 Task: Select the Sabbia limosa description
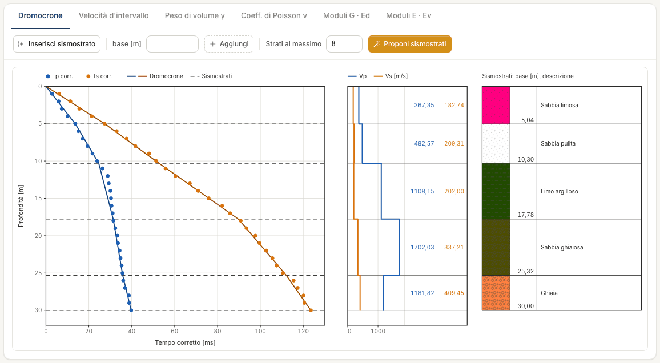pos(560,105)
